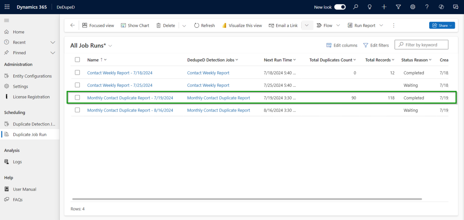The height and width of the screenshot is (220, 464).
Task: Open the Copilot icon in the top bar
Action: [441, 7]
